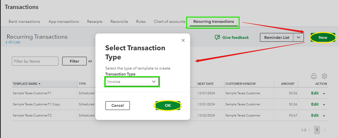Open action arrow for Sample Texas CustomerT1 Copy
338x138 pixels.
click(324, 104)
